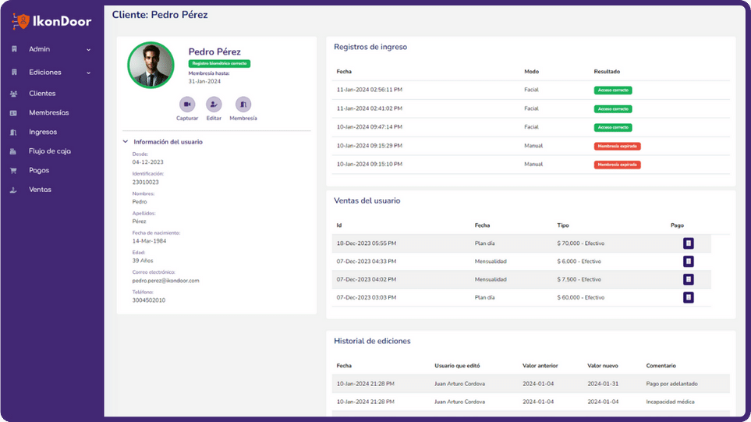
Task: Click the Pago por adelantado comment
Action: click(x=671, y=384)
